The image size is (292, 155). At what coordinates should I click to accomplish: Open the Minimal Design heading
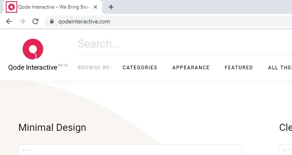[52, 128]
